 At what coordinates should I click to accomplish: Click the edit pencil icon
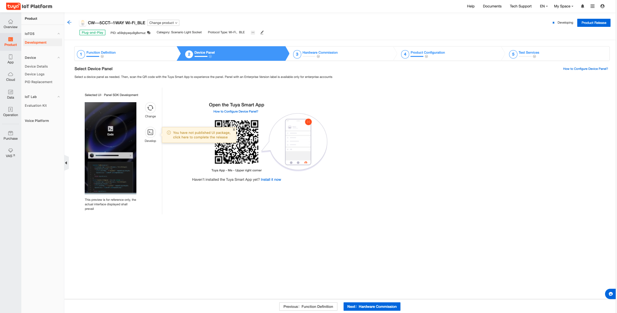click(262, 32)
